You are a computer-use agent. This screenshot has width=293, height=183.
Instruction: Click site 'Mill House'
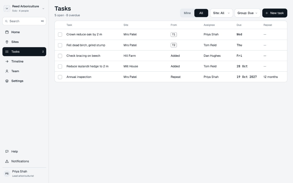click(x=131, y=66)
